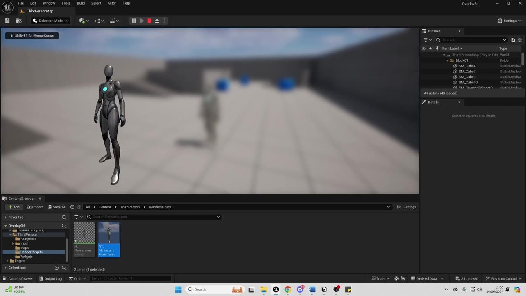Viewport: 526px width, 296px height.
Task: Open Google Chrome from the taskbar
Action: point(288,289)
